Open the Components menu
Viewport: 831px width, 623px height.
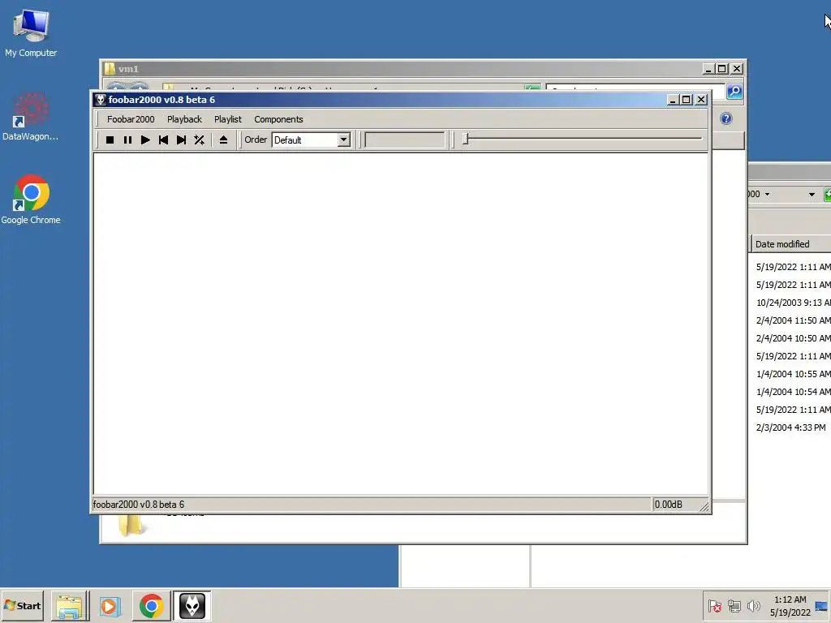point(278,119)
